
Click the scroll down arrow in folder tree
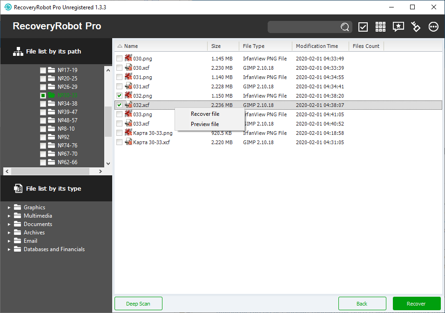(x=108, y=164)
